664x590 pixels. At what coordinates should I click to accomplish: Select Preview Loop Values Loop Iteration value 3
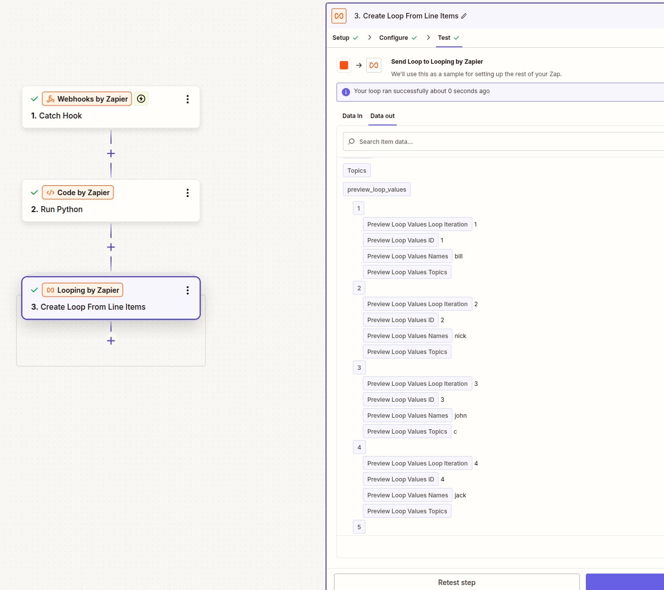[x=418, y=384]
